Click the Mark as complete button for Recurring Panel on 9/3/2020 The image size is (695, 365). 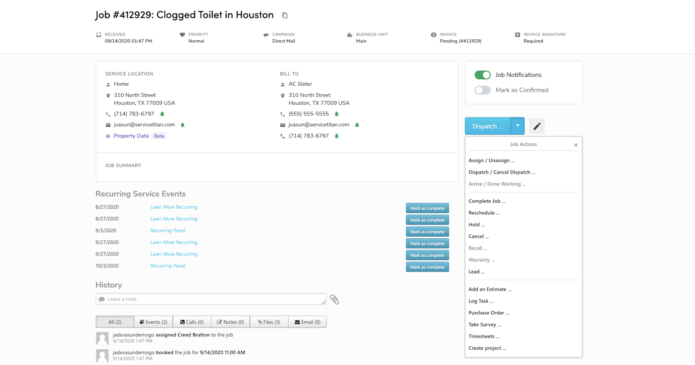[x=427, y=231]
